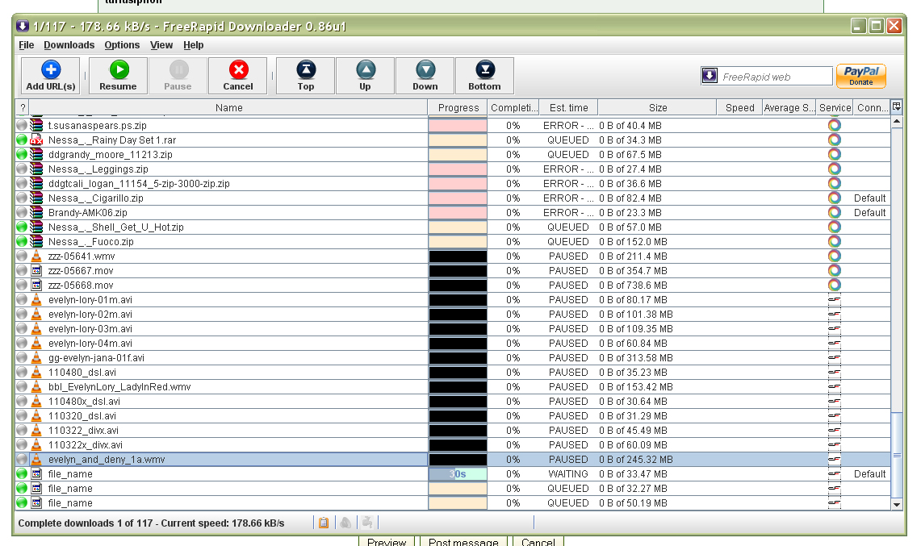Sort the list by the Size column header

[657, 107]
